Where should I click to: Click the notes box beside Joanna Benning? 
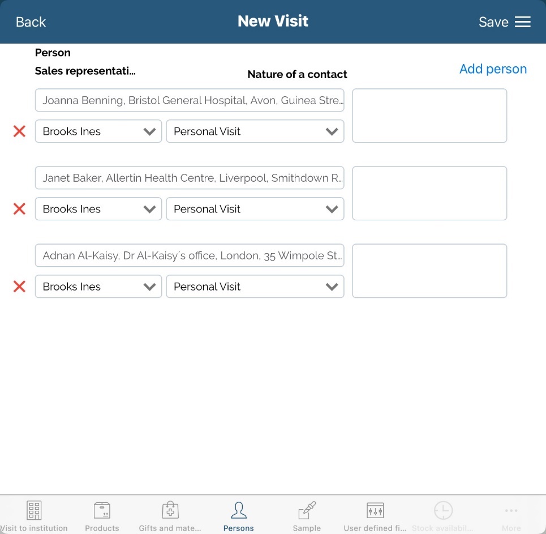pos(429,116)
